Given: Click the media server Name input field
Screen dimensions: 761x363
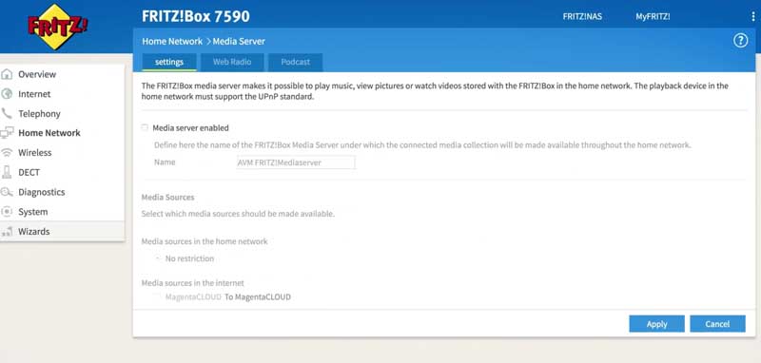Looking at the screenshot, I should point(296,162).
